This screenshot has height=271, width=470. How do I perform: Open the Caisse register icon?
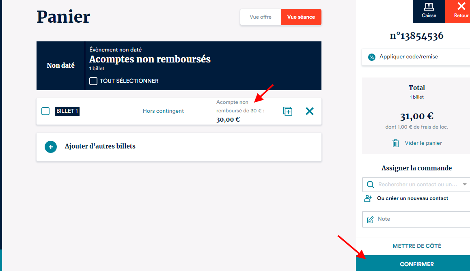tap(429, 7)
